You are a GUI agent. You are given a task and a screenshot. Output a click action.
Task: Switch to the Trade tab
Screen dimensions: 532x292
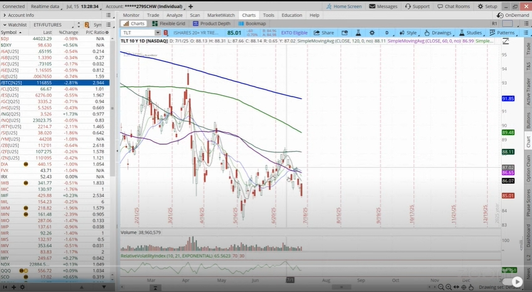click(x=153, y=15)
